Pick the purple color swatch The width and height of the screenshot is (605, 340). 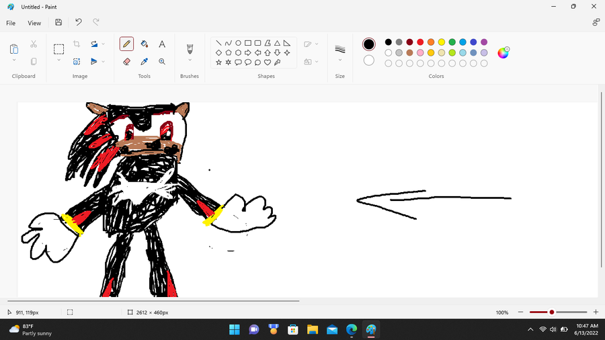pos(484,42)
